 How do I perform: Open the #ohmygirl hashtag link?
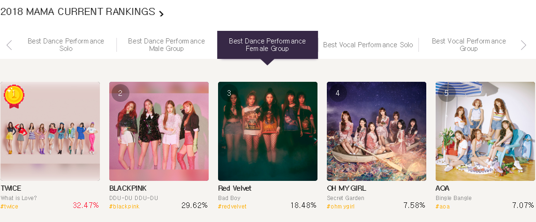[x=341, y=207]
